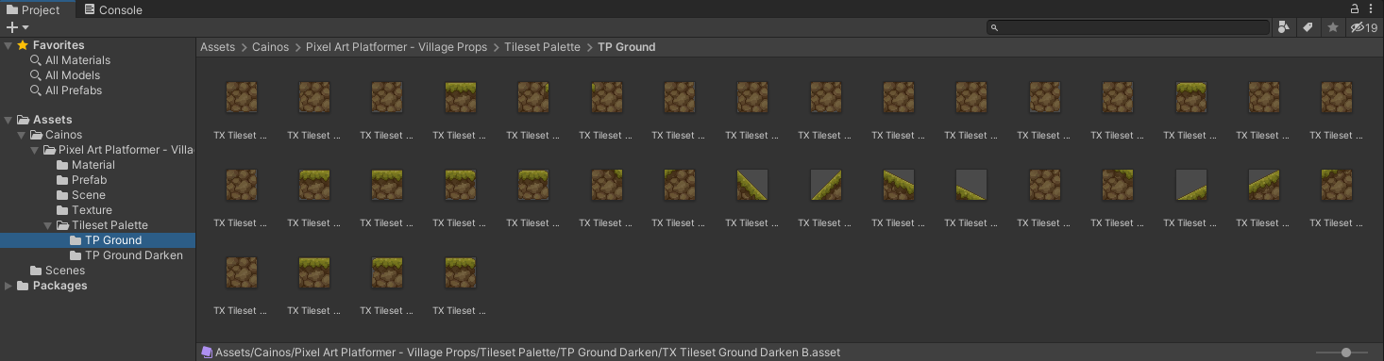Toggle hidden packages visibility showing 19

[x=1364, y=27]
